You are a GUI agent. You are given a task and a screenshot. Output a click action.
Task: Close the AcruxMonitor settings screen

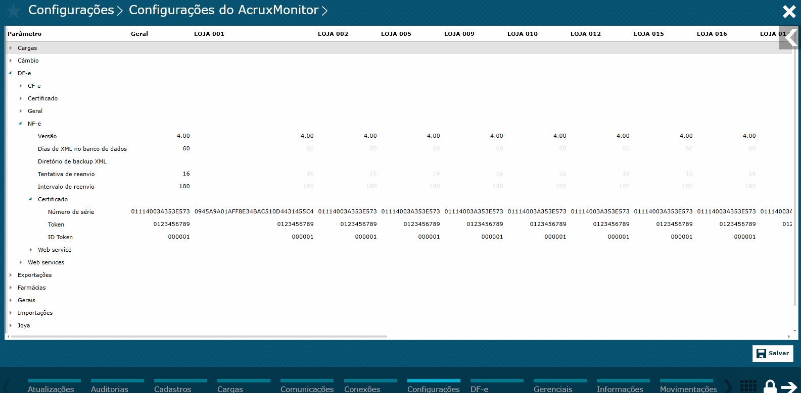[x=789, y=11]
